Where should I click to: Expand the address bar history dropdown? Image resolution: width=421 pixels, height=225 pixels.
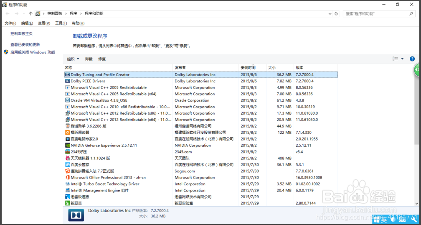[330, 13]
